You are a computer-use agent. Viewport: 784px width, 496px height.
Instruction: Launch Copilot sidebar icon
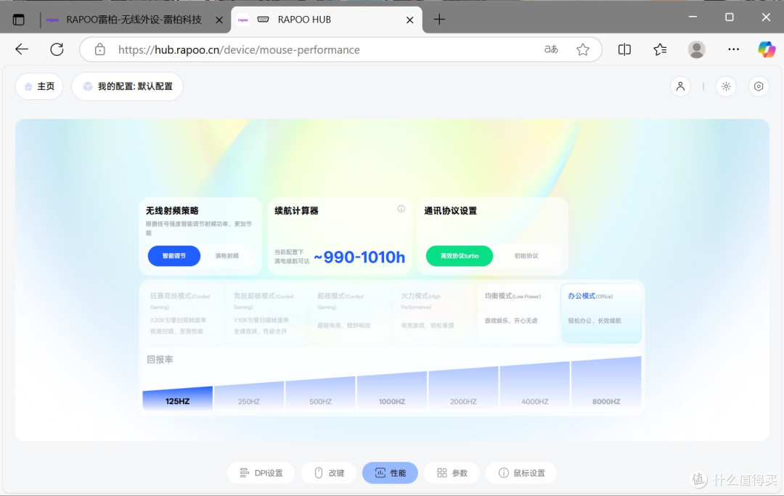click(767, 49)
